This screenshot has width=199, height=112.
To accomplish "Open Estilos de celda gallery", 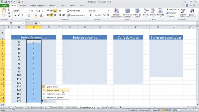I will pos(137,13).
